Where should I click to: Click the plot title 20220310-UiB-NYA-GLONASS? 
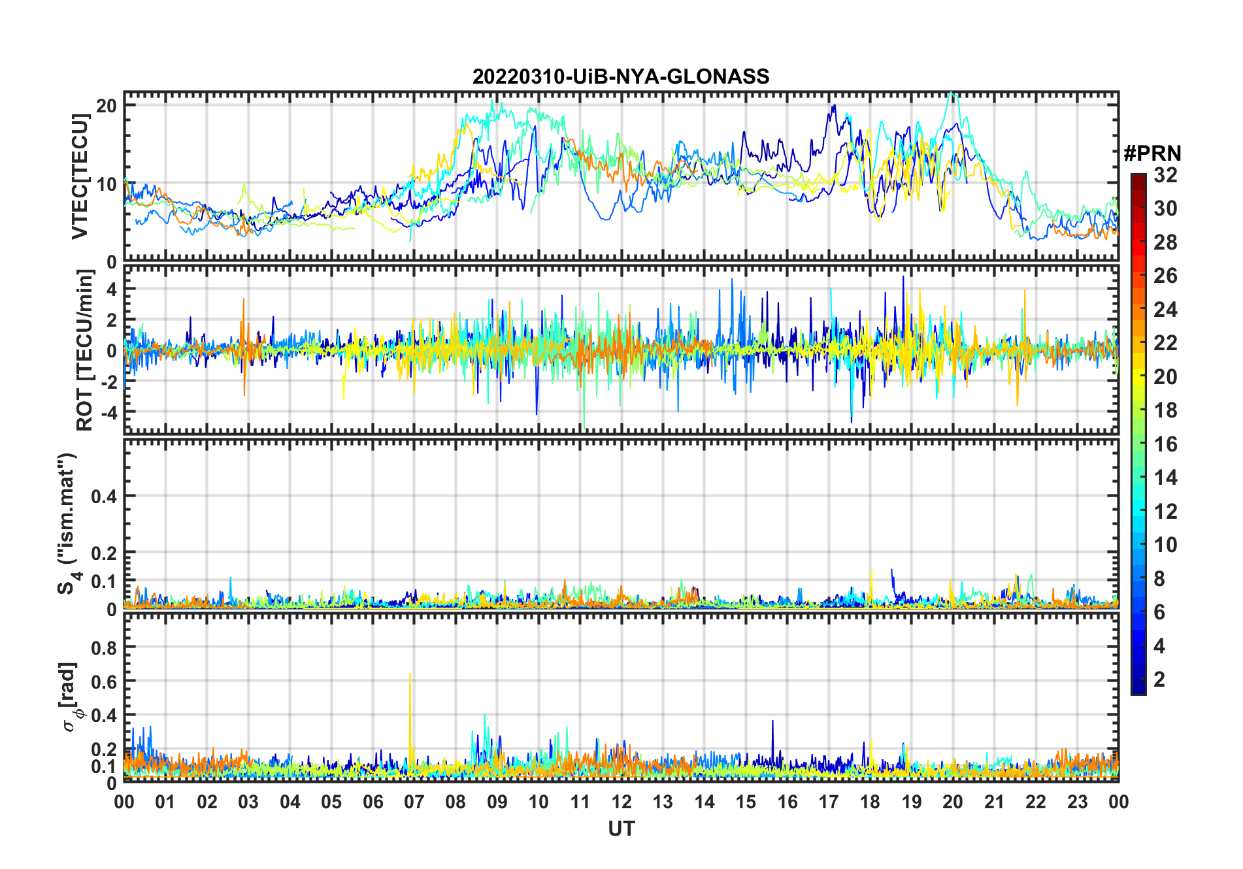621,76
